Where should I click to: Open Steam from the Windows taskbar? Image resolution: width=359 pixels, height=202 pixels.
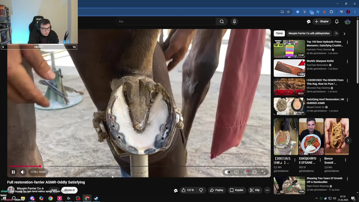(x=96, y=198)
